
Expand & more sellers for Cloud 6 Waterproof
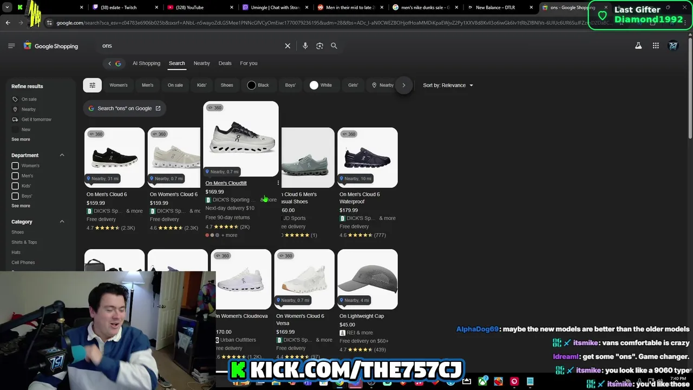pos(387,218)
